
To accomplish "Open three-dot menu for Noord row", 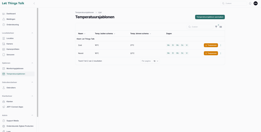I will (221, 53).
